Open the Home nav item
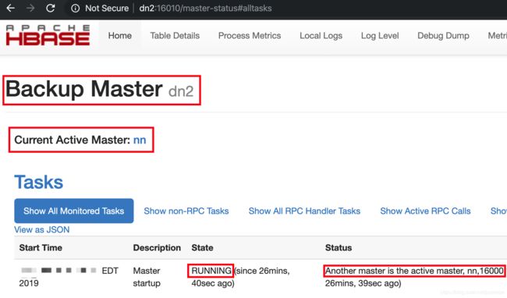 tap(119, 36)
